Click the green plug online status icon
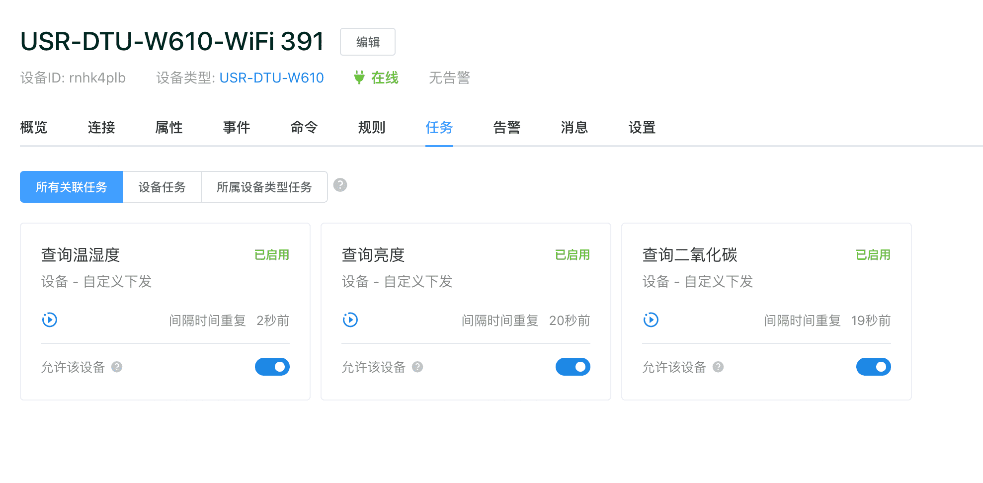983x483 pixels. click(359, 78)
